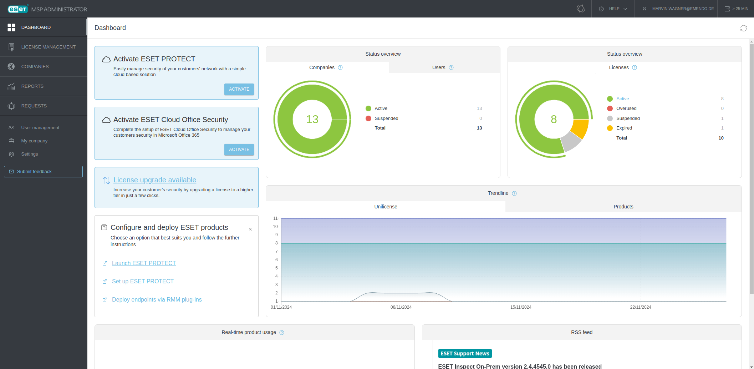Click green Active legend dot in Licenses
754x369 pixels.
610,99
